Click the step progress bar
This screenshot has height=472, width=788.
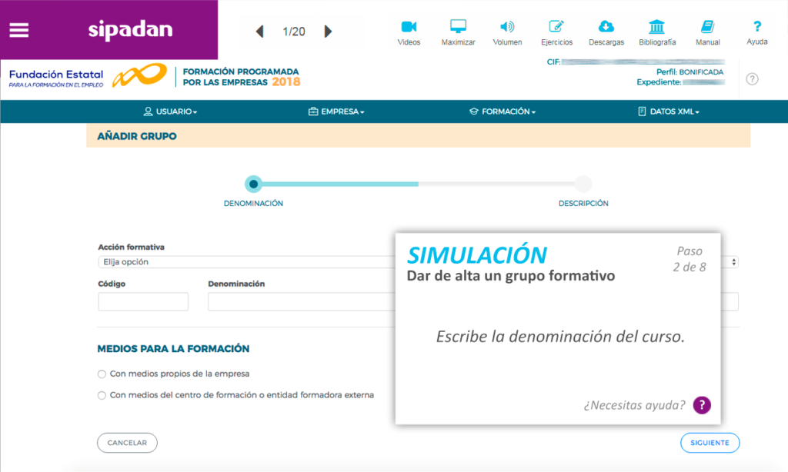pyautogui.click(x=418, y=184)
